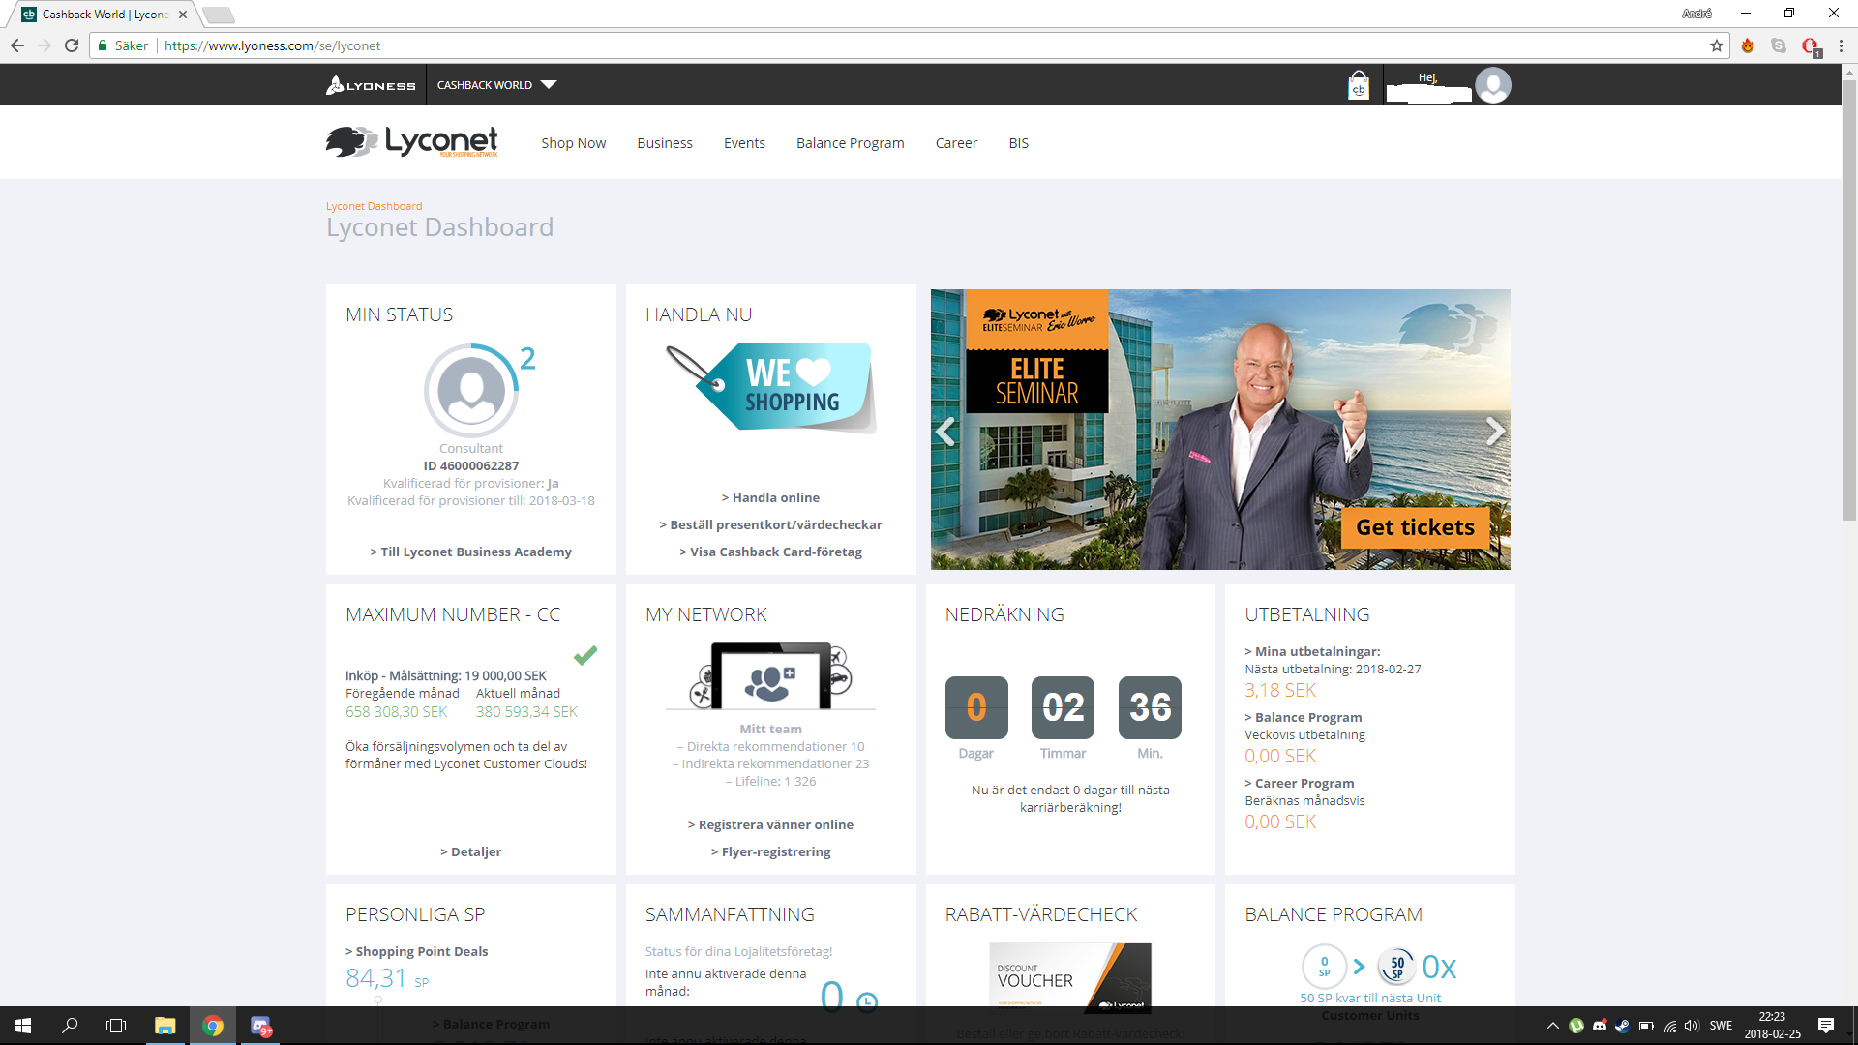
Task: Click Balance Program link under Utbetalning
Action: click(x=1303, y=717)
